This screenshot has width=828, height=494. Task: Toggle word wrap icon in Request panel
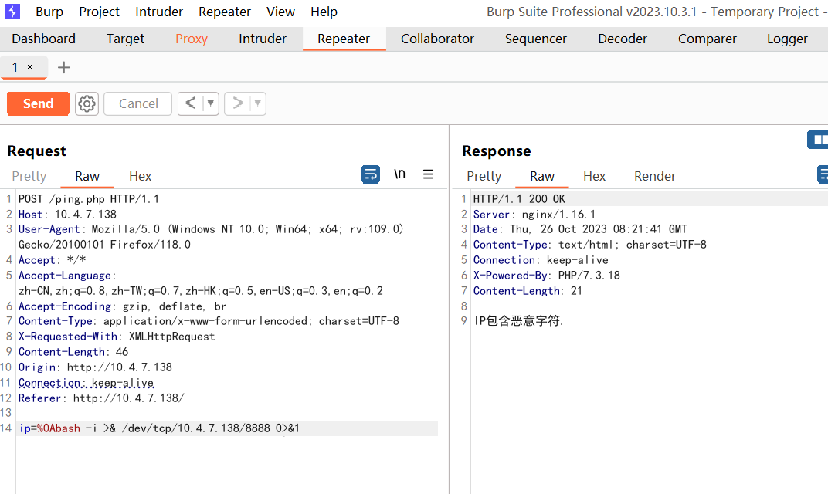371,174
